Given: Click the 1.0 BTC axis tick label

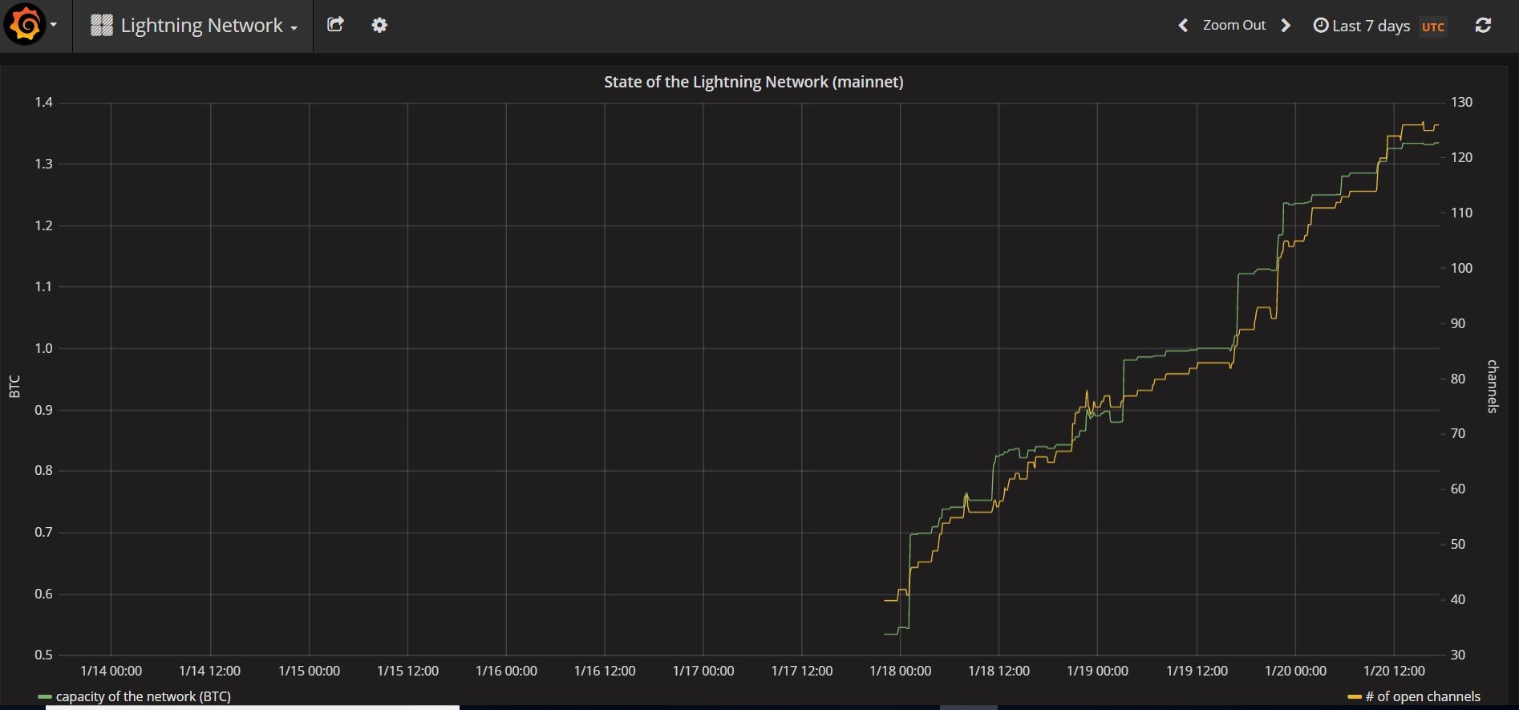Looking at the screenshot, I should coord(43,348).
